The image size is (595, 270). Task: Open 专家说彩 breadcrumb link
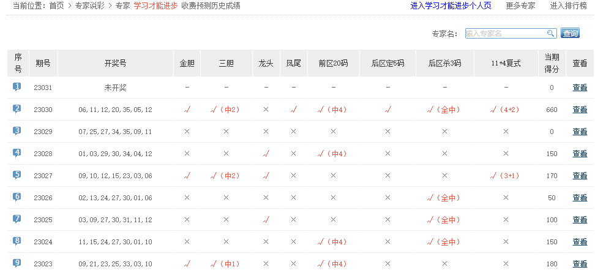click(x=91, y=6)
